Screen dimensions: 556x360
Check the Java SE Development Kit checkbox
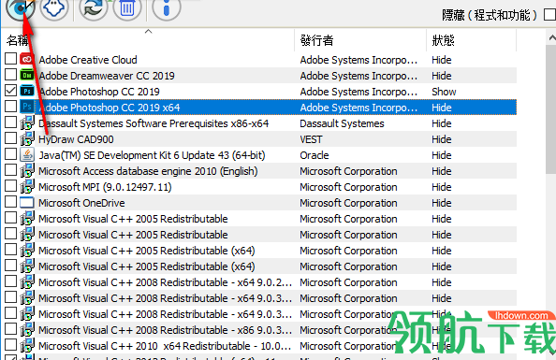pyautogui.click(x=10, y=154)
